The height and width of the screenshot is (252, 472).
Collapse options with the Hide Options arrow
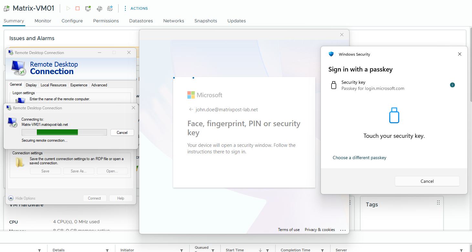point(11,198)
